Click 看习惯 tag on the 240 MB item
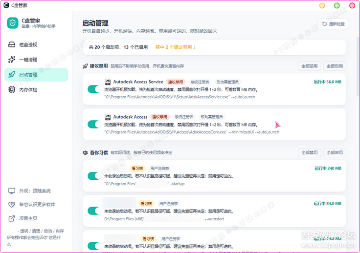Viewport: 360px width, 253px height. tap(137, 169)
